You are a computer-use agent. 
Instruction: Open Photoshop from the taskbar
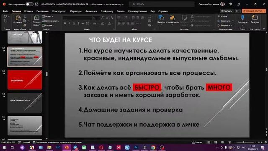136,147
